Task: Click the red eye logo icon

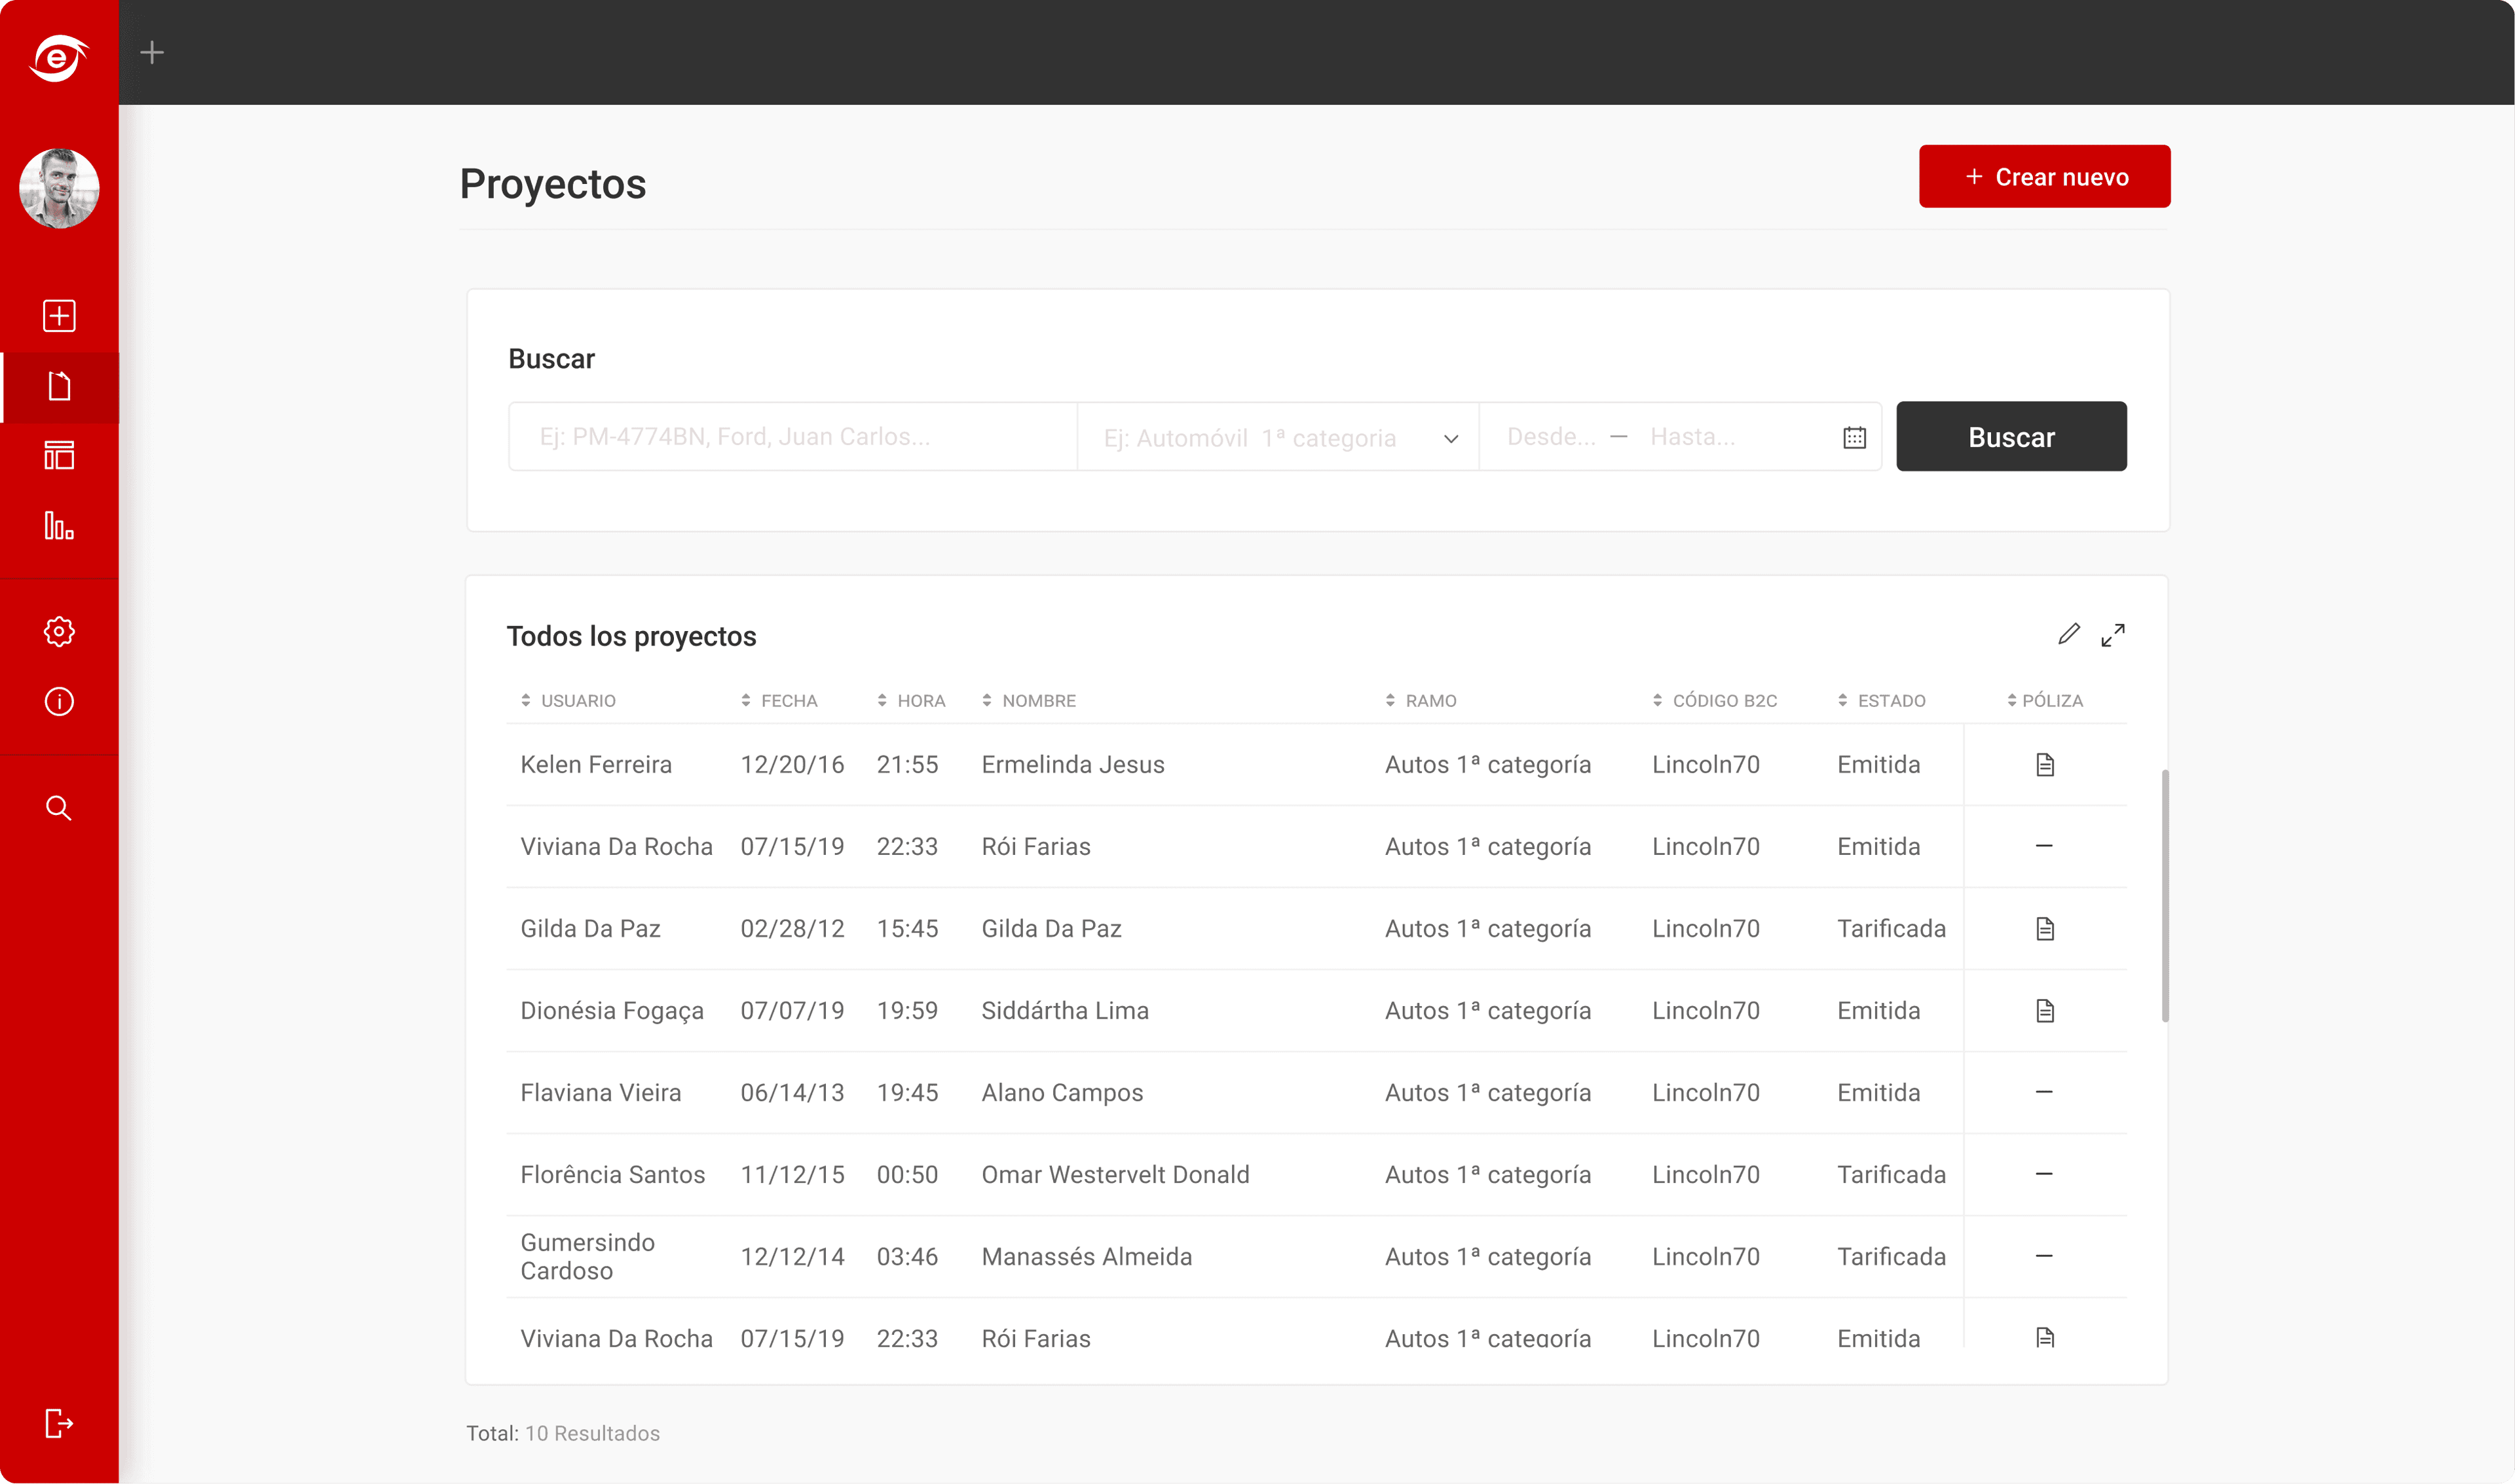Action: 59,58
